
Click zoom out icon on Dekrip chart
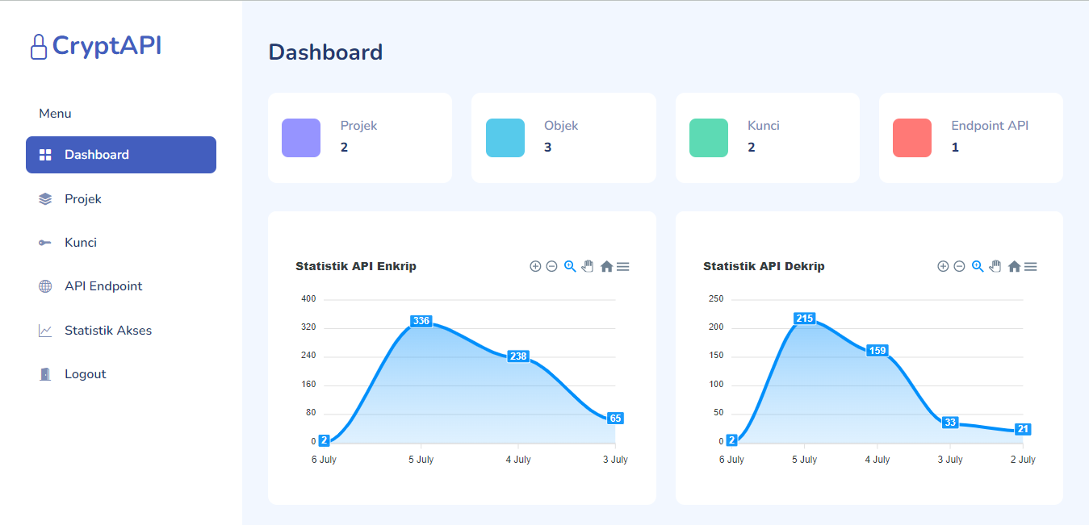[960, 266]
